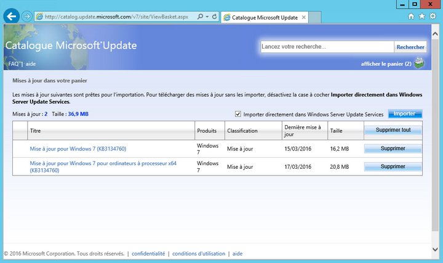Image resolution: width=443 pixels, height=263 pixels.
Task: Open the conditions d'utilisation footer link
Action: (x=199, y=254)
